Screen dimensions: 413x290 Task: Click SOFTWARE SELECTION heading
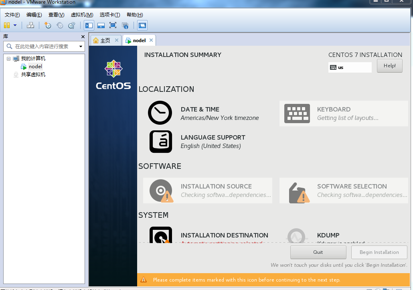point(352,186)
